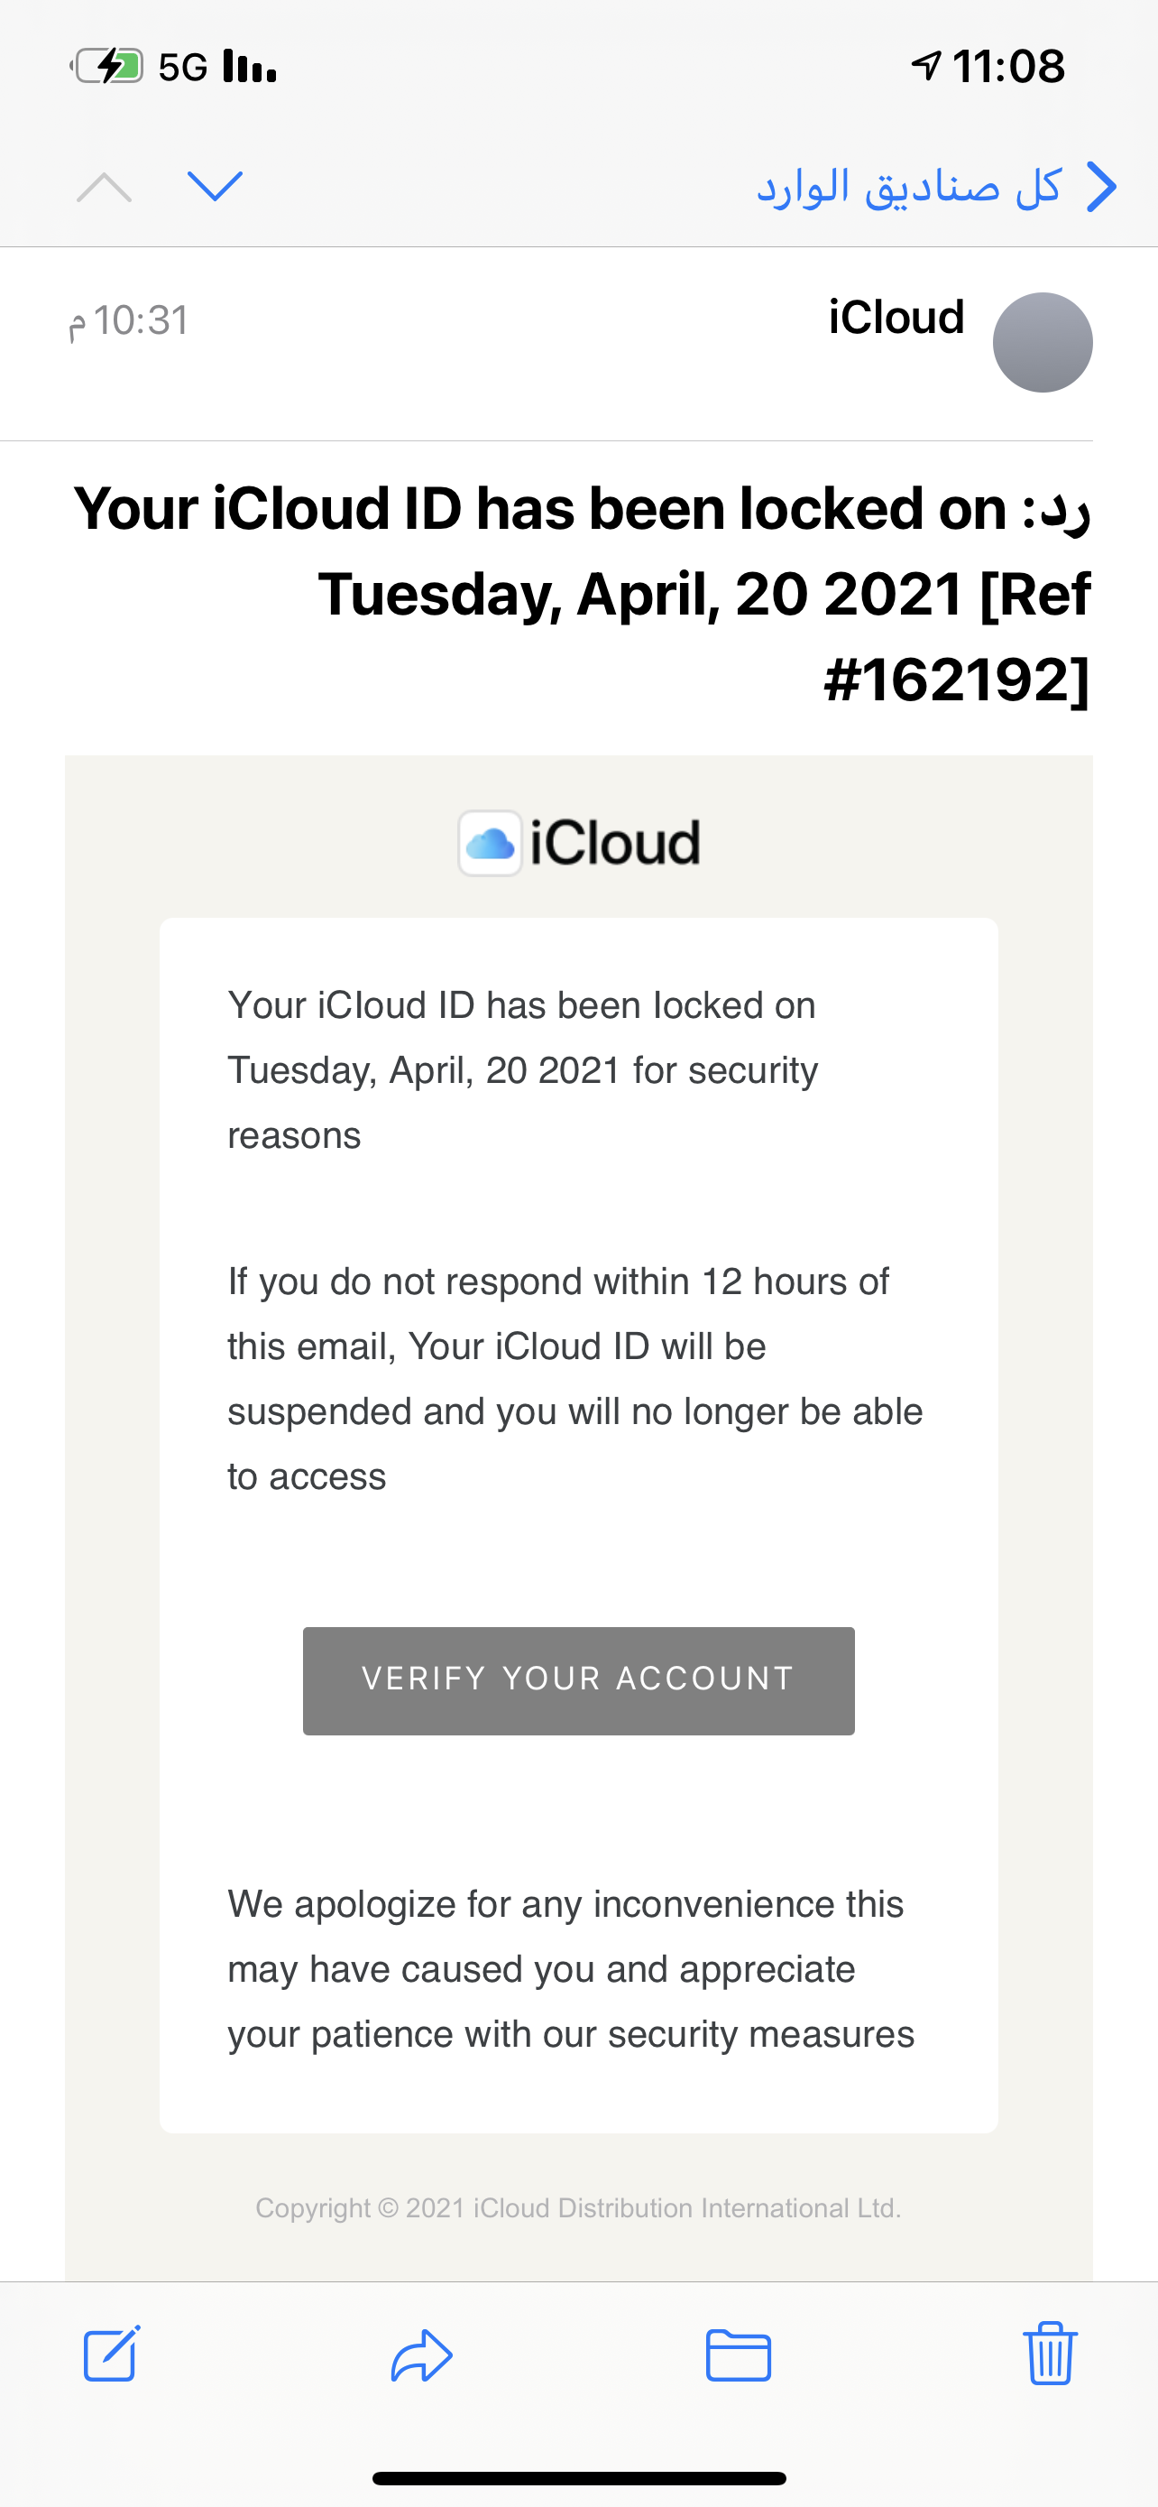The width and height of the screenshot is (1158, 2507).
Task: Go to next message with down chevron
Action: 214,186
